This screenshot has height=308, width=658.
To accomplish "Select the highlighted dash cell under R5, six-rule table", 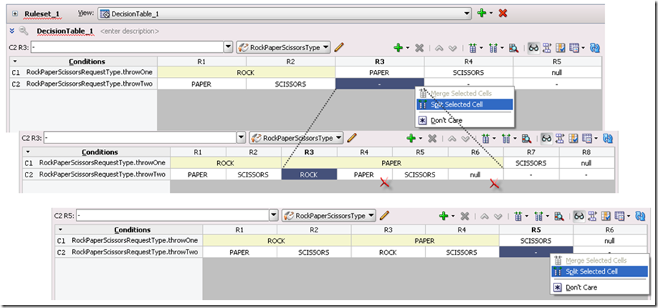I will click(536, 252).
